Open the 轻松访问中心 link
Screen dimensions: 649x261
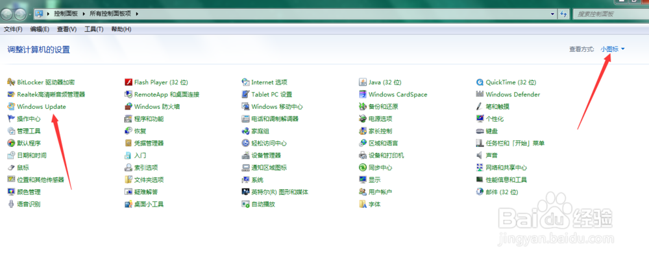(269, 143)
